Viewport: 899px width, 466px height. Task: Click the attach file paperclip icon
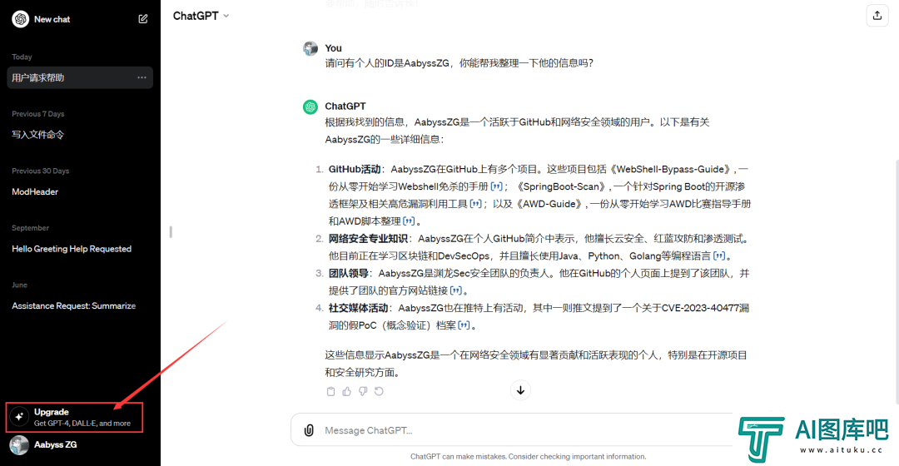click(x=309, y=430)
